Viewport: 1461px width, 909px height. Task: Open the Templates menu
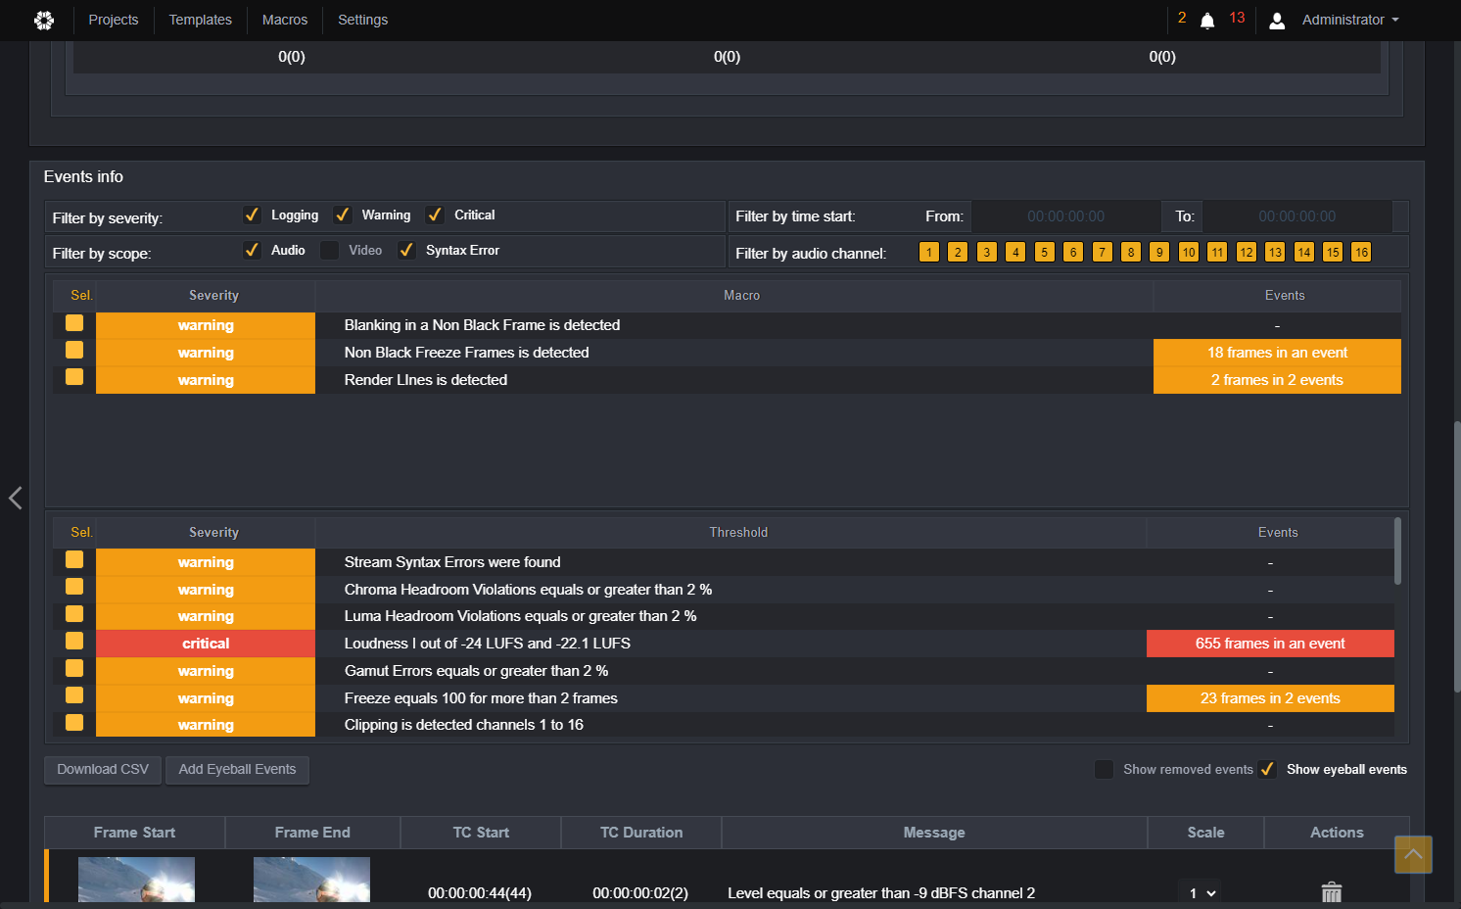click(201, 20)
